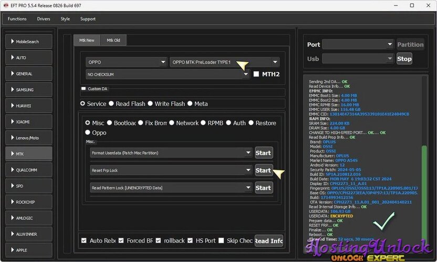The width and height of the screenshot is (437, 262).
Task: Open the Read Pattern Lock dropdown
Action: pyautogui.click(x=171, y=188)
